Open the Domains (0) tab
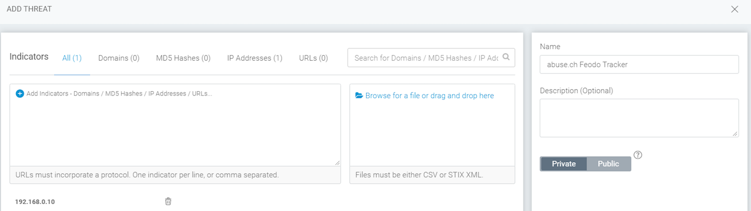The image size is (751, 211). 119,57
